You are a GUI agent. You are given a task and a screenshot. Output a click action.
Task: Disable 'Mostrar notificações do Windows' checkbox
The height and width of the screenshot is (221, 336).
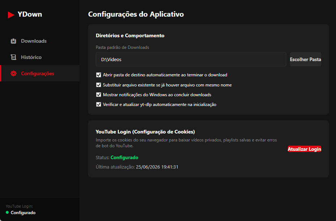click(x=99, y=95)
